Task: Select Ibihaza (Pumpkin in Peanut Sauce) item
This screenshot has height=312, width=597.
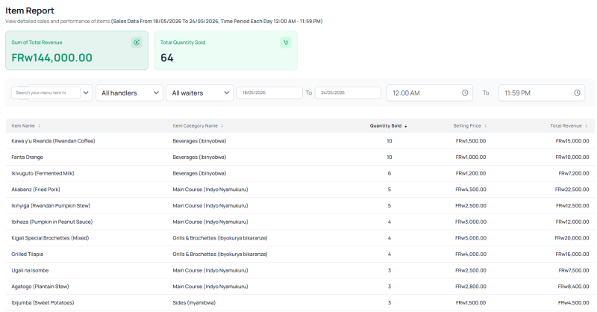Action: tap(52, 222)
